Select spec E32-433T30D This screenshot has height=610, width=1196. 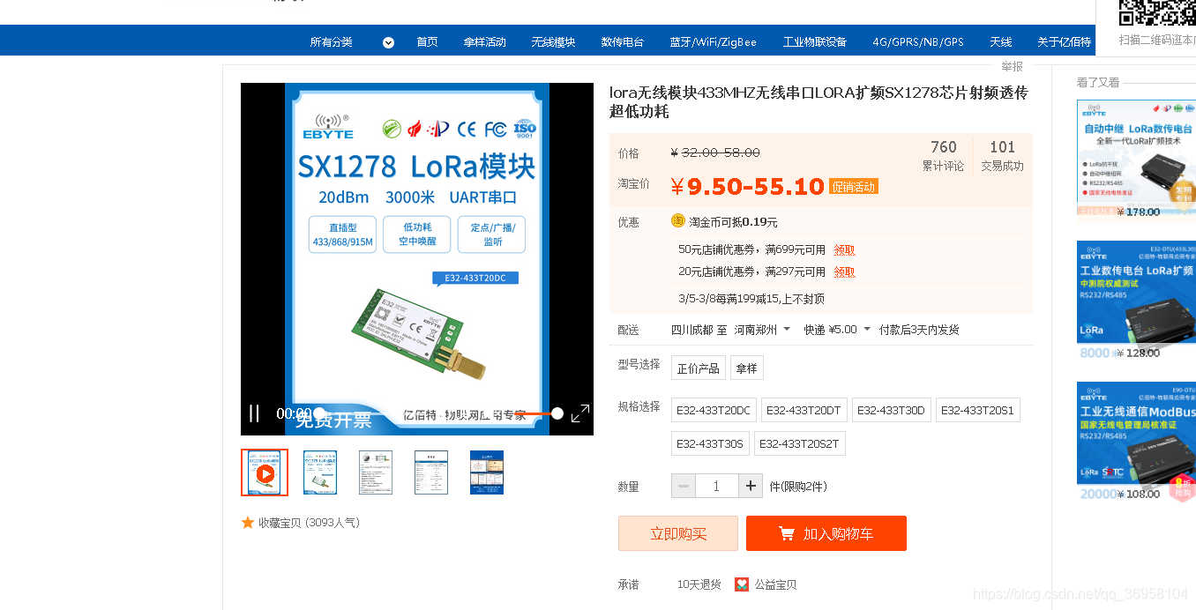point(891,410)
